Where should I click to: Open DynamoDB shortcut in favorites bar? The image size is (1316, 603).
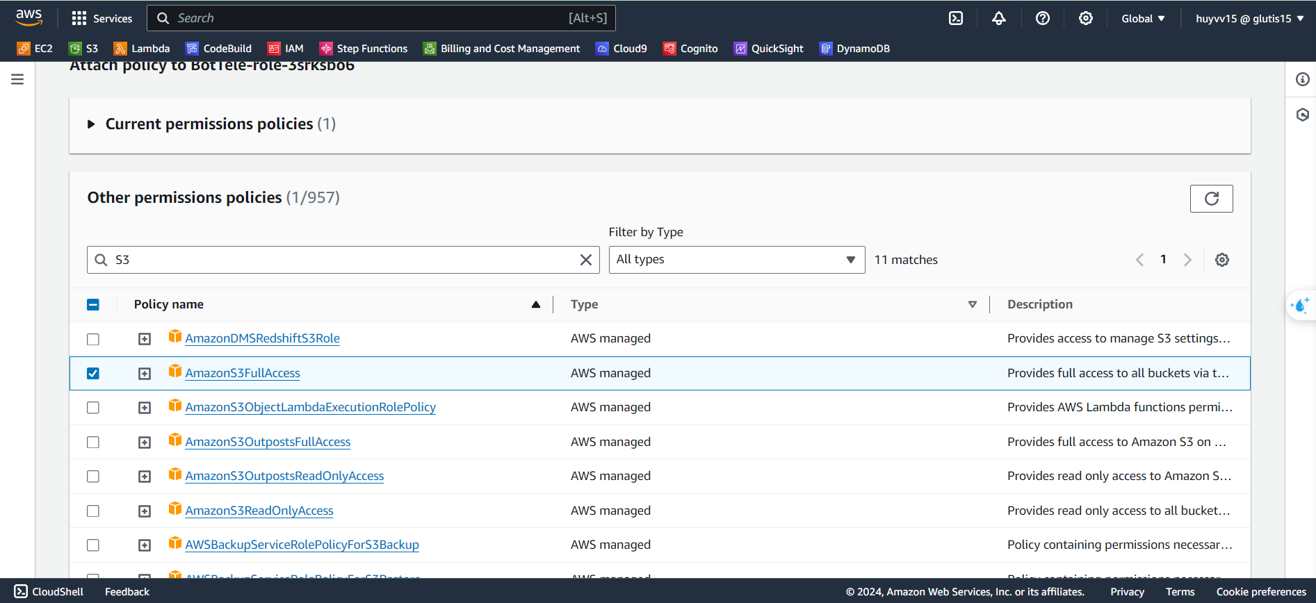pos(854,49)
